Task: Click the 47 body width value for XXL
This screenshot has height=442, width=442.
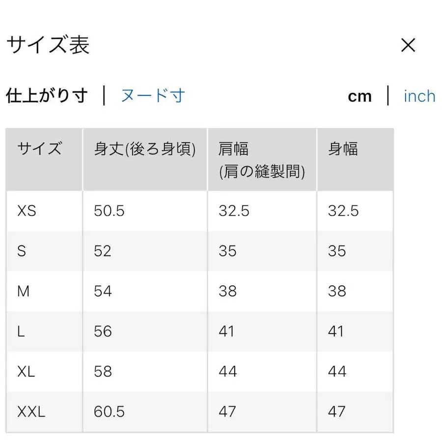Action: 337,412
